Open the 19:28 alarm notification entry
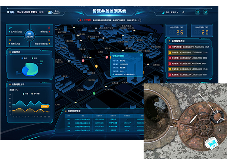This screenshot has width=227, height=159. point(189,47)
